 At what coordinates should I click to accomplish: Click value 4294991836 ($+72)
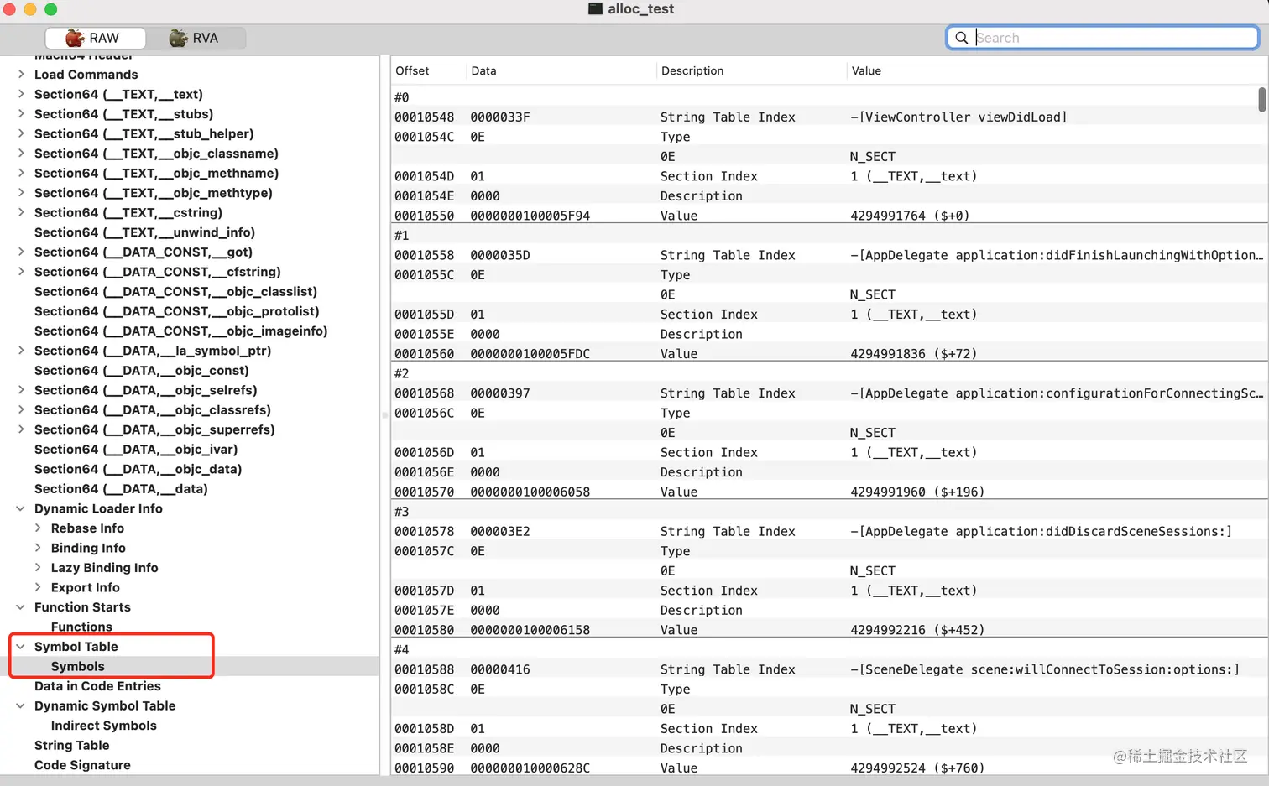point(913,353)
